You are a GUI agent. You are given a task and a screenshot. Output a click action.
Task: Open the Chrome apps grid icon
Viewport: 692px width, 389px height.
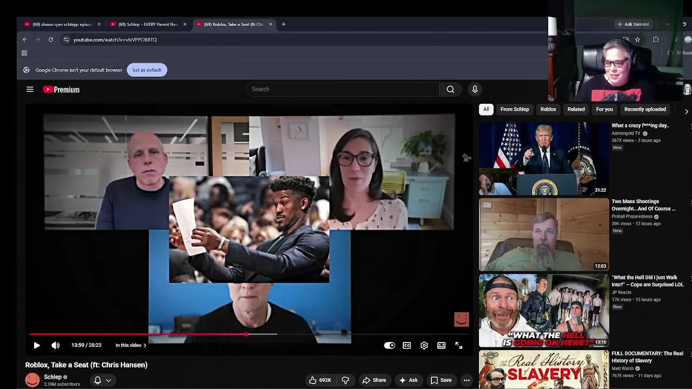point(24,53)
